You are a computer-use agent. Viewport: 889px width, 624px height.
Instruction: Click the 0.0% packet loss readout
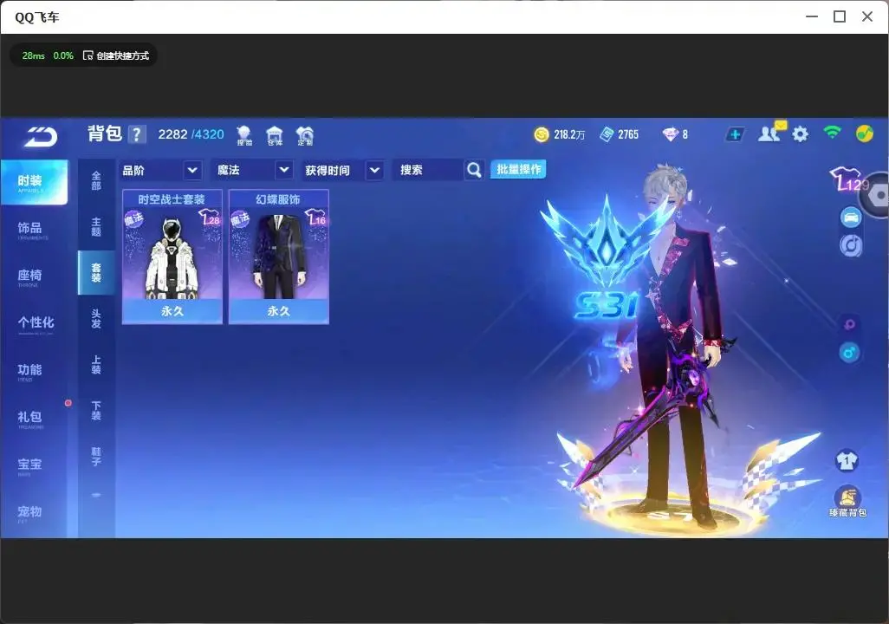63,55
